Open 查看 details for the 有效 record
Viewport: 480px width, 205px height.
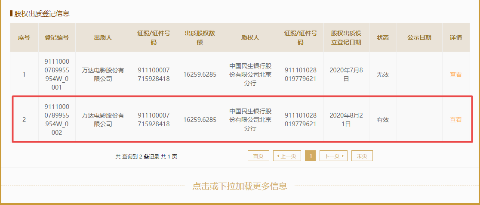click(x=455, y=120)
